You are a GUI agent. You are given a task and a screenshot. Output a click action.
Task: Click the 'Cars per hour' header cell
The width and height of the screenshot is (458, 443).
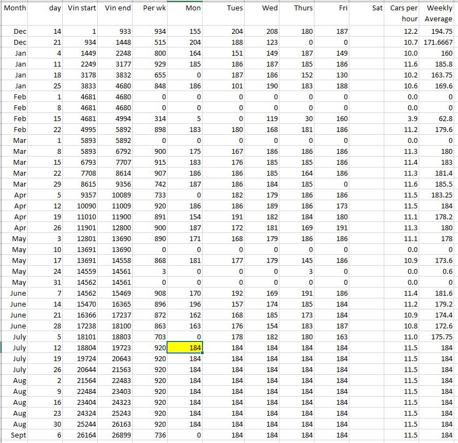click(404, 13)
